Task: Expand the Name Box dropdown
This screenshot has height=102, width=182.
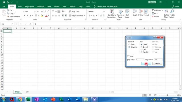Action: (x=13, y=24)
